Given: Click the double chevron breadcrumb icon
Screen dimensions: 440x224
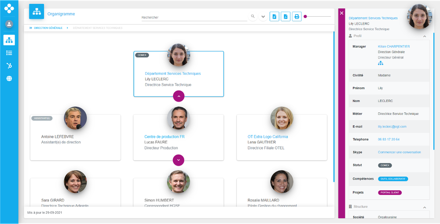Looking at the screenshot, I should click(31, 28).
